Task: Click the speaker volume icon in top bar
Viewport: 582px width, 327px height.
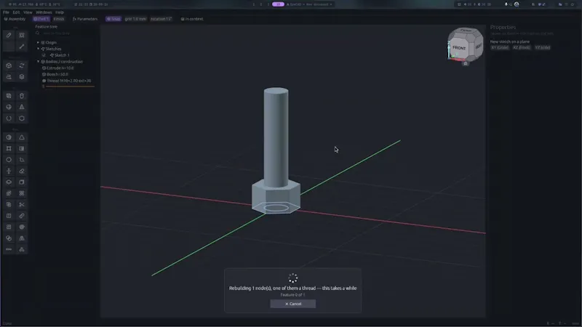Action: click(465, 4)
